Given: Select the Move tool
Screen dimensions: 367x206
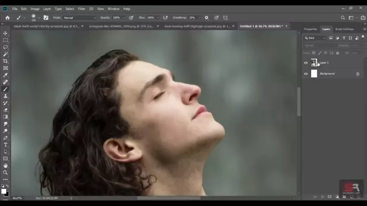Looking at the screenshot, I should pos(6,33).
